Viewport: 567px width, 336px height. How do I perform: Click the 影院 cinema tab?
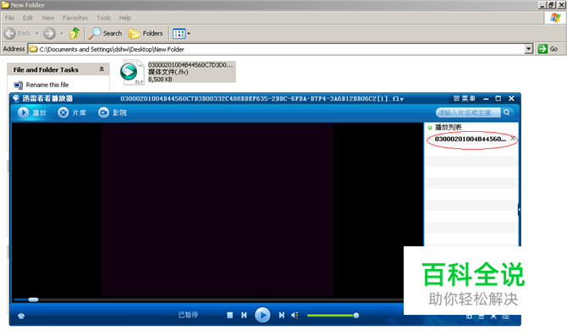(113, 113)
